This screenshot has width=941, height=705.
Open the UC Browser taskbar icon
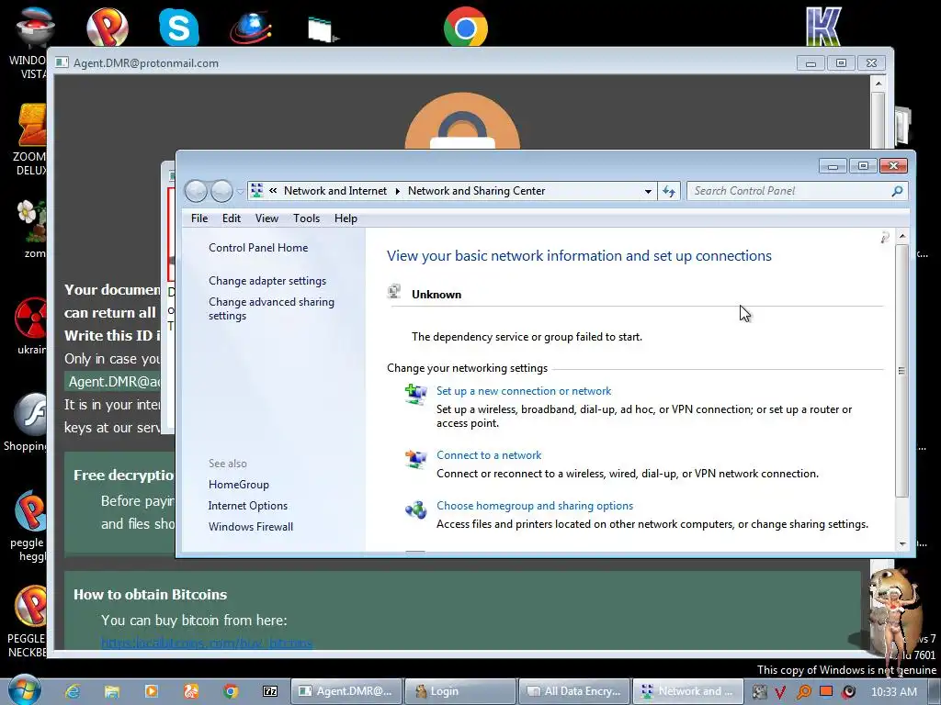191,691
